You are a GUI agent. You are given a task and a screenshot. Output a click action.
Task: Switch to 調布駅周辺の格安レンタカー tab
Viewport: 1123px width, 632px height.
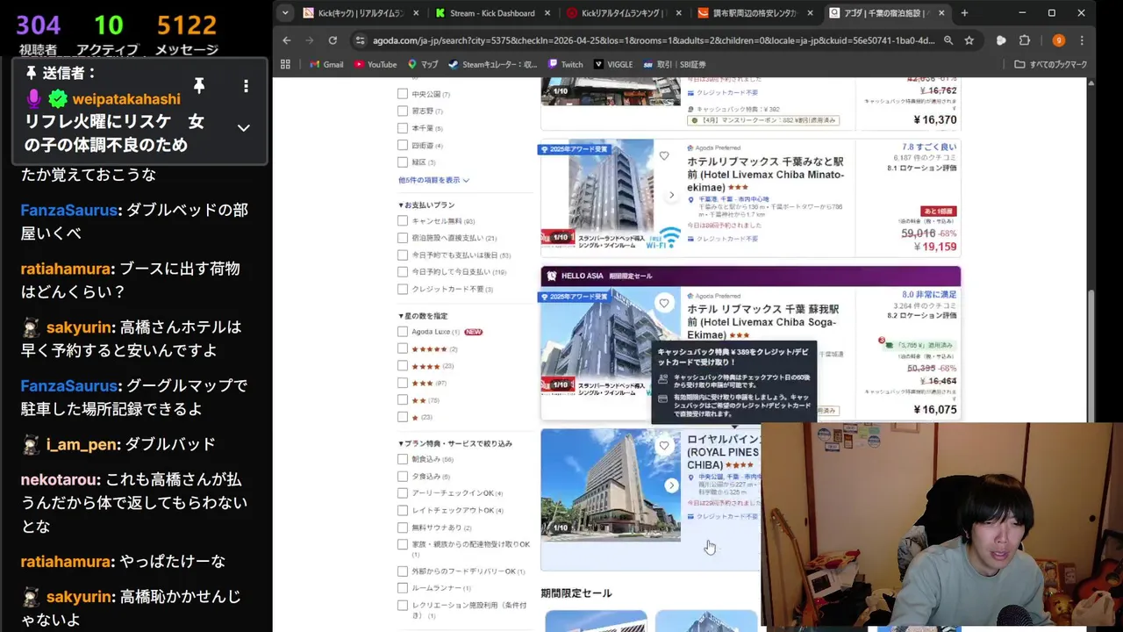[755, 13]
